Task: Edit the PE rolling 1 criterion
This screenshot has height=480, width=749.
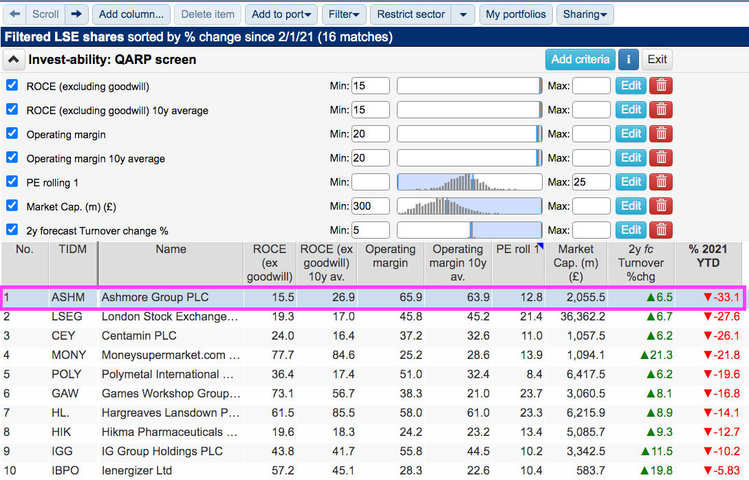Action: pos(631,182)
